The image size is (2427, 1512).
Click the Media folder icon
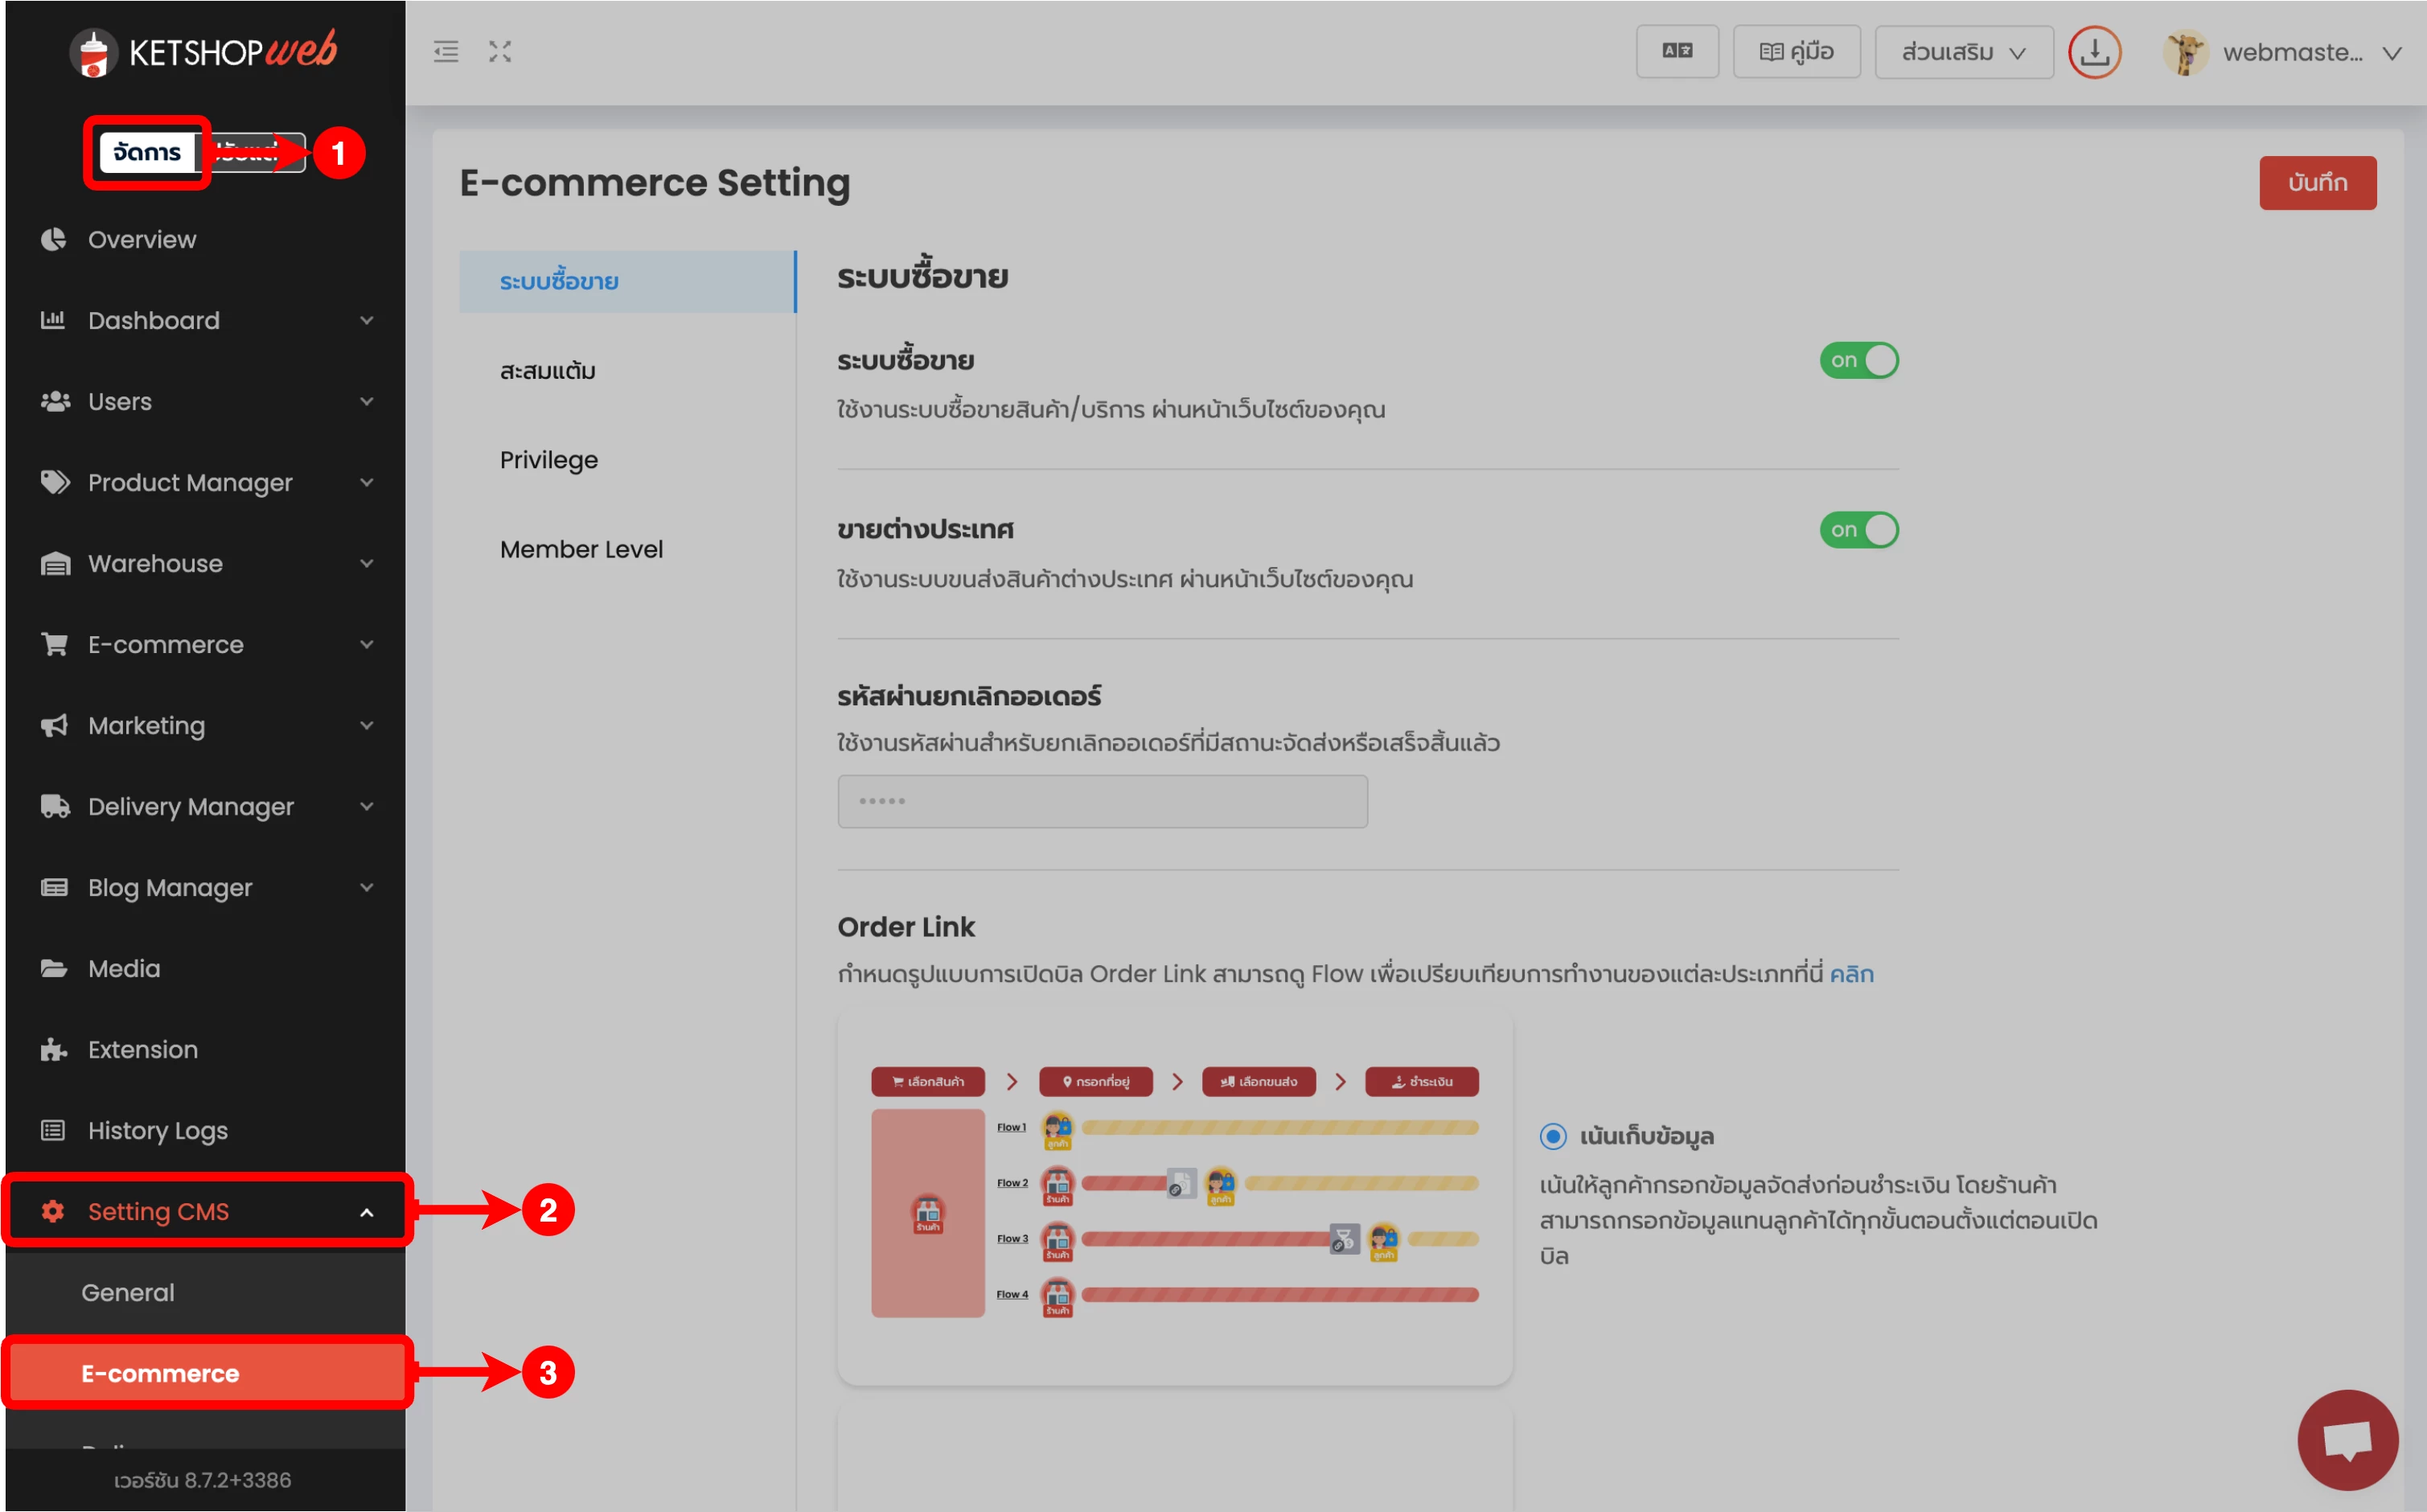(53, 968)
